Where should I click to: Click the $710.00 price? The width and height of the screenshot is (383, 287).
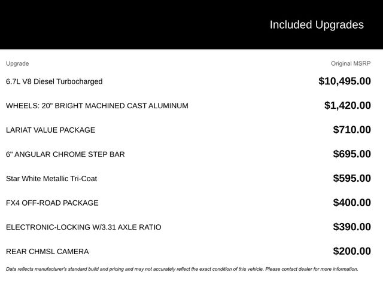click(x=352, y=130)
